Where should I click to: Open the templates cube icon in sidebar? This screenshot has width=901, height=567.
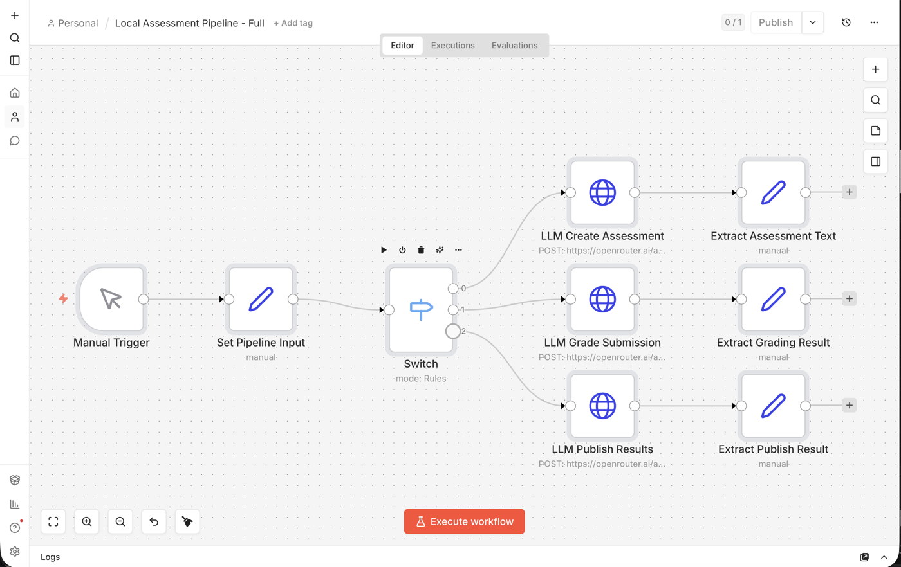pyautogui.click(x=15, y=480)
